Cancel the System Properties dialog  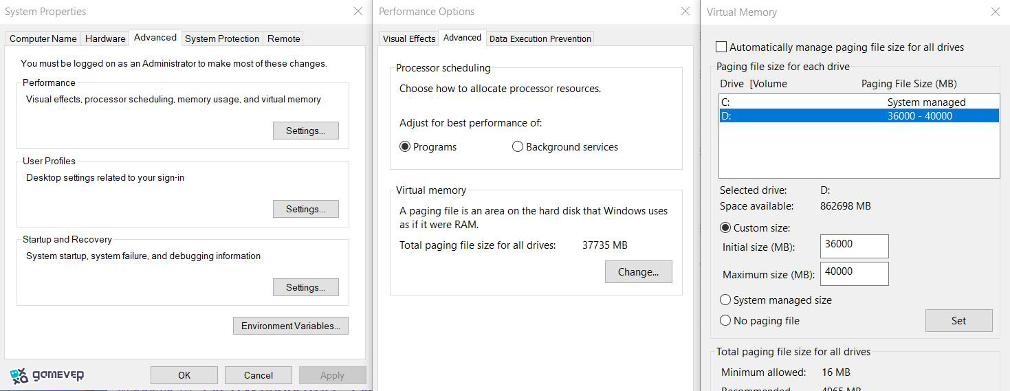pyautogui.click(x=259, y=375)
